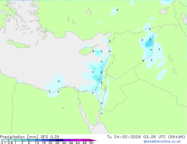Choose the 25–30 mm navy legend swatch
Screen dimensions: 187x144
[59, 140]
